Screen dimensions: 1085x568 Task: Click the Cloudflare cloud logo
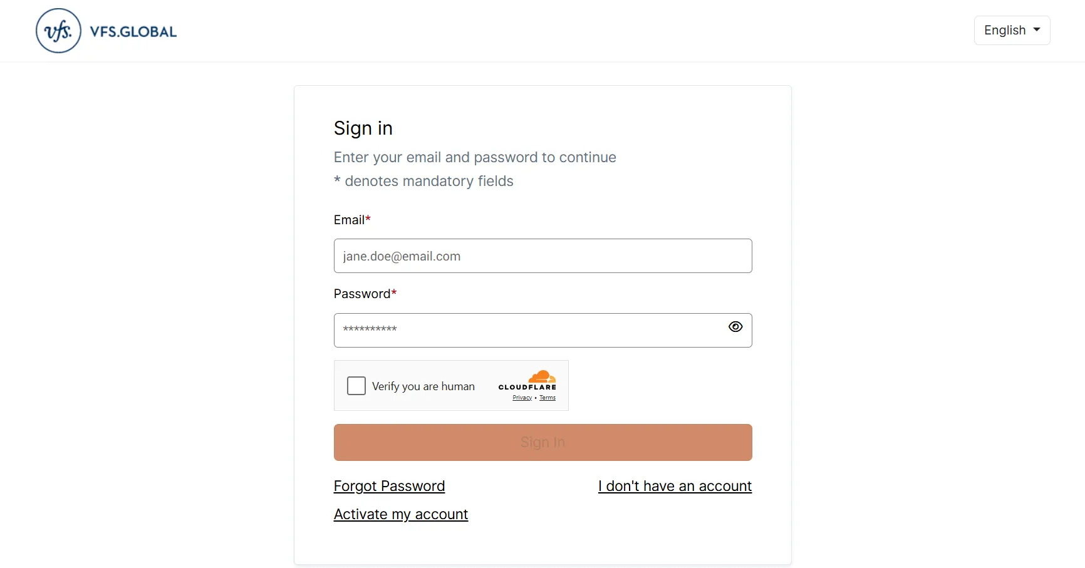542,376
